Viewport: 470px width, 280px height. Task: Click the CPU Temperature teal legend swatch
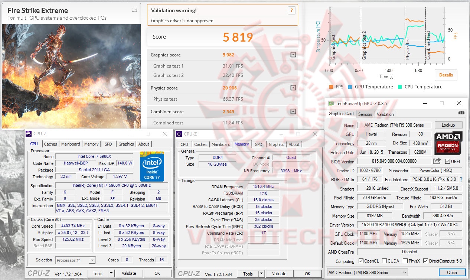click(x=399, y=87)
